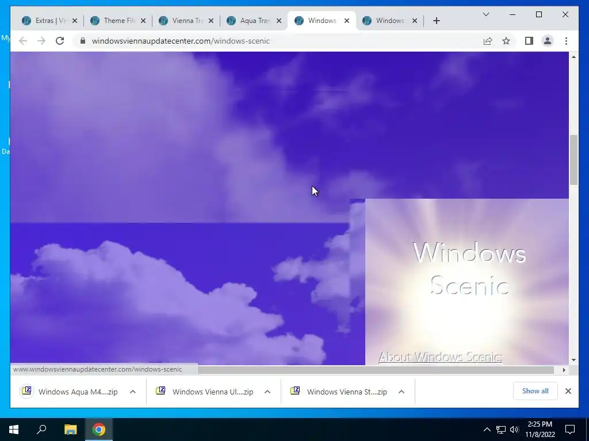Viewport: 589px width, 441px height.
Task: Open a new browser tab
Action: [436, 21]
